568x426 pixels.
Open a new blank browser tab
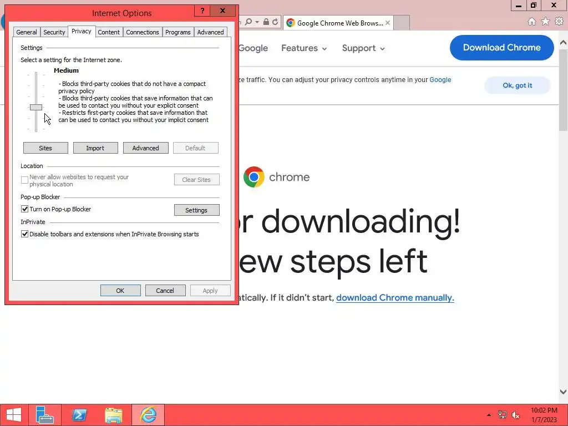pos(402,23)
